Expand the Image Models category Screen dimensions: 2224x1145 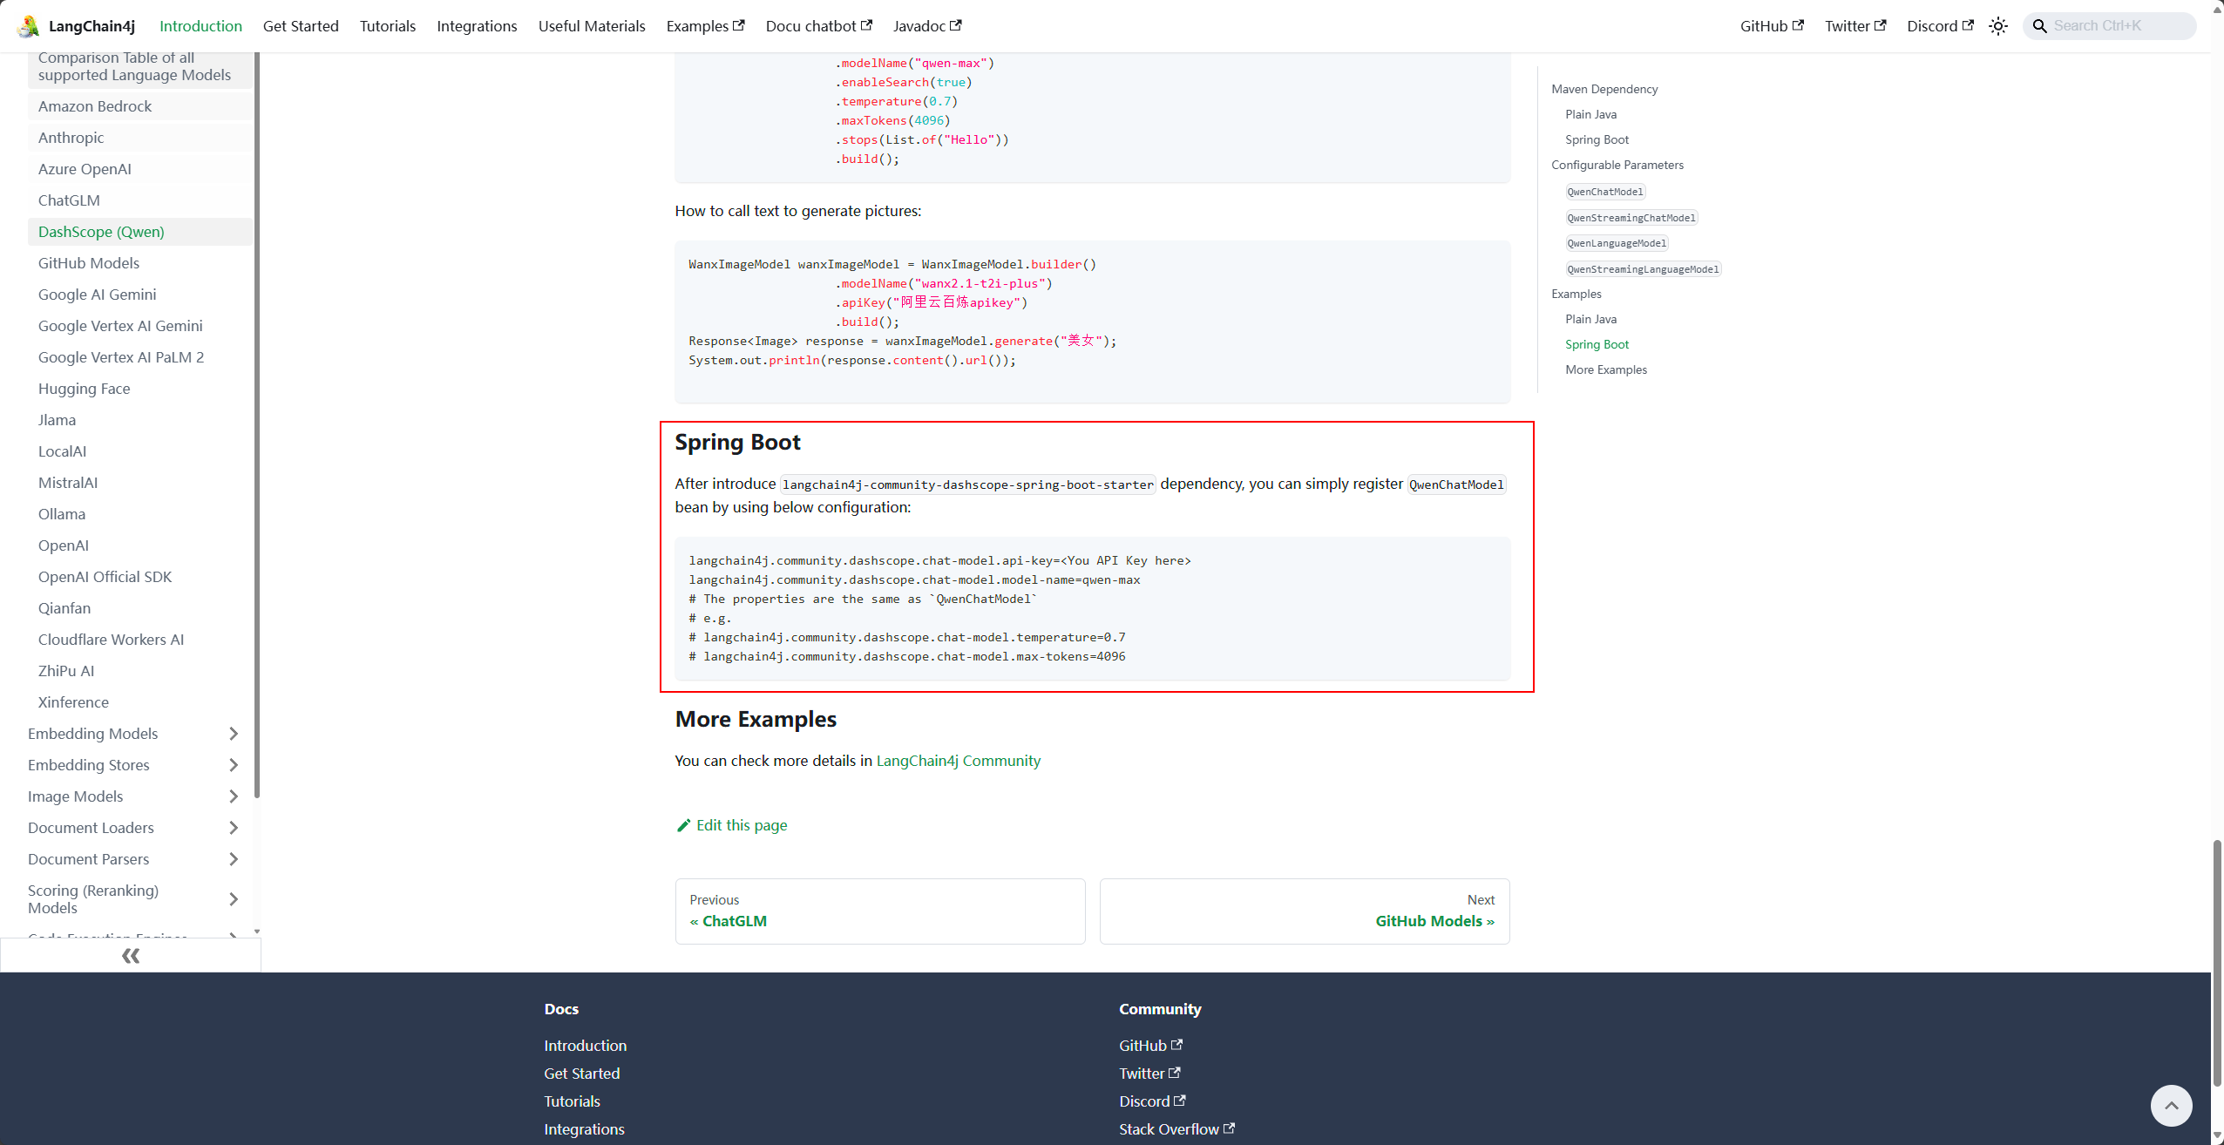(x=233, y=796)
